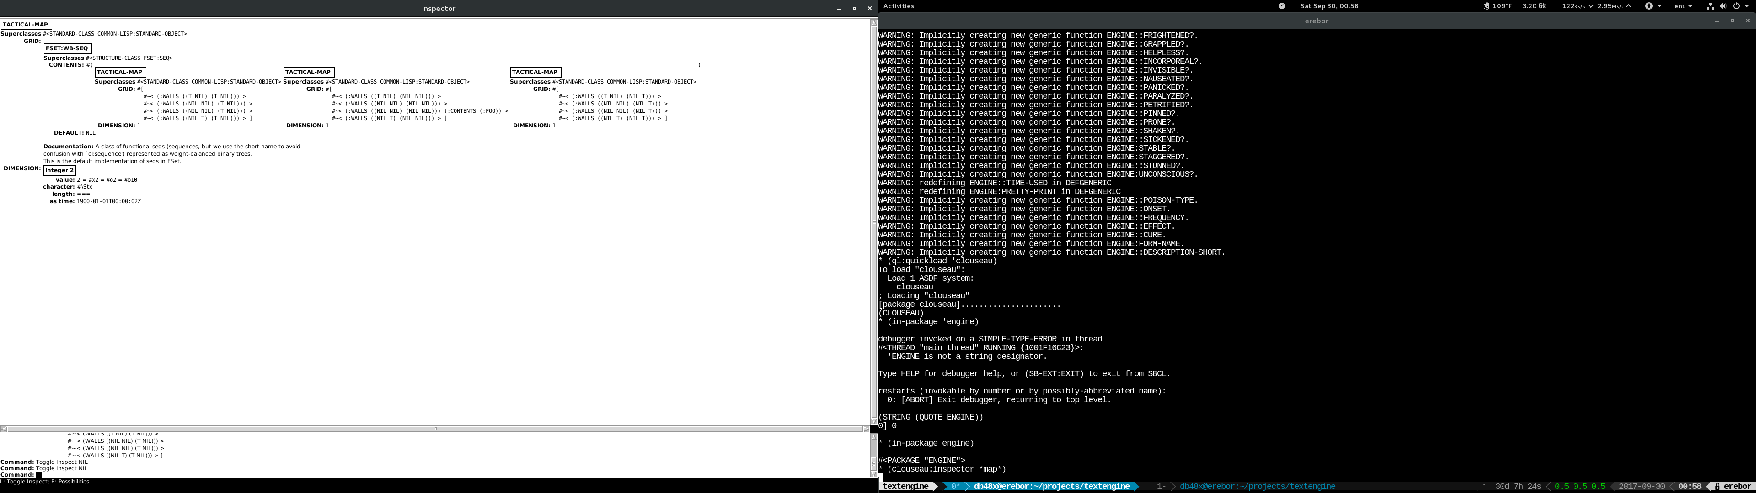Click the green load average 0.5 0.5 0.5
The height and width of the screenshot is (493, 1756).
tap(1579, 486)
